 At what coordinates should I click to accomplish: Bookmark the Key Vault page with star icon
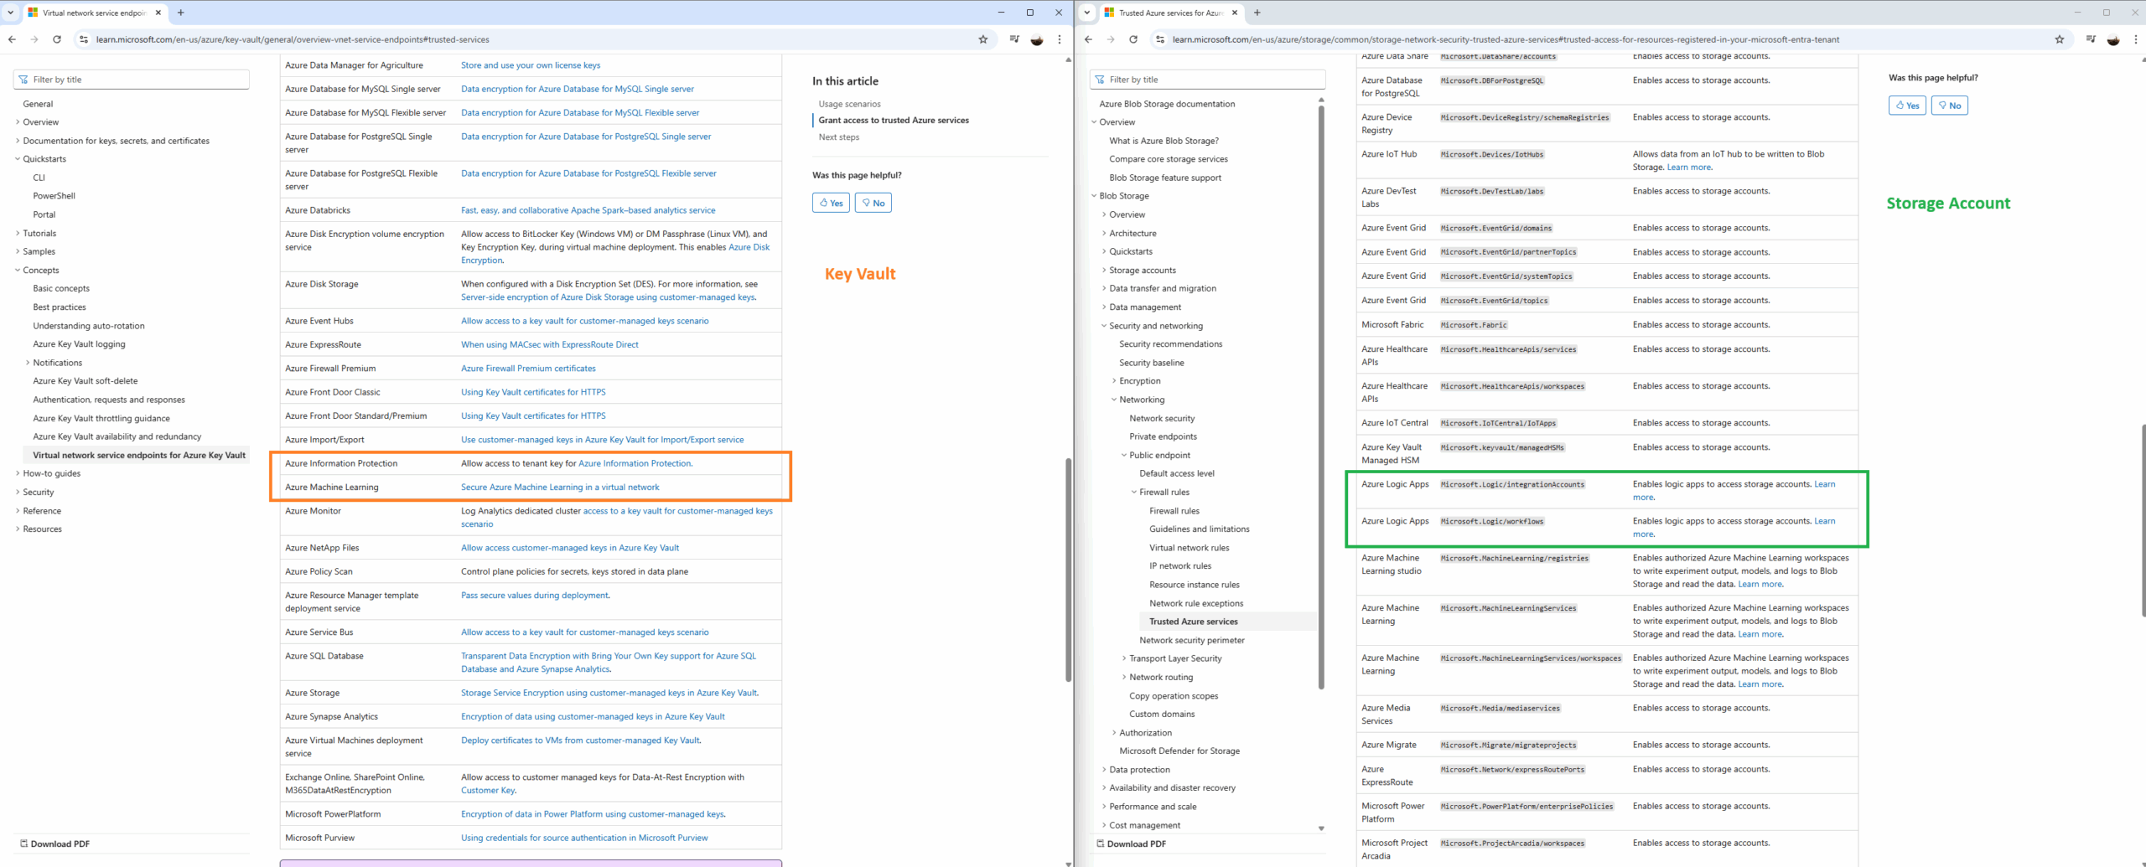[982, 39]
